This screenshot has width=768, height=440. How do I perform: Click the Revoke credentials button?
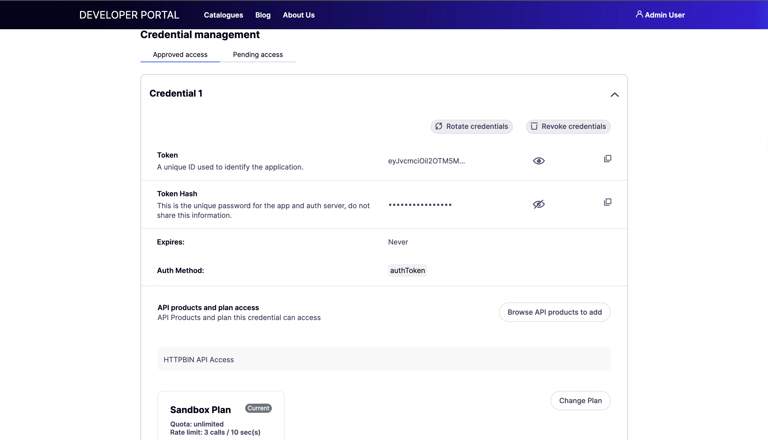click(x=568, y=126)
